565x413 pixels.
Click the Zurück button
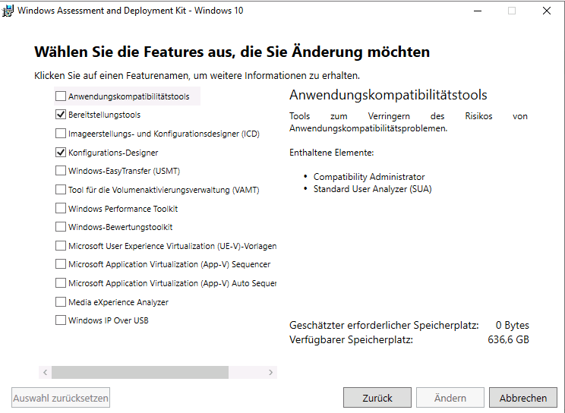(377, 398)
